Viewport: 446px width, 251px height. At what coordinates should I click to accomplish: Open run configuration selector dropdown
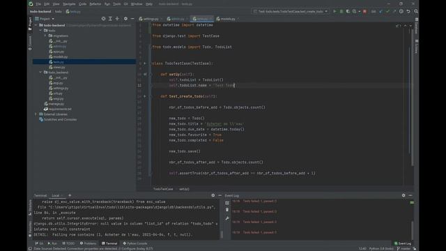pos(290,11)
